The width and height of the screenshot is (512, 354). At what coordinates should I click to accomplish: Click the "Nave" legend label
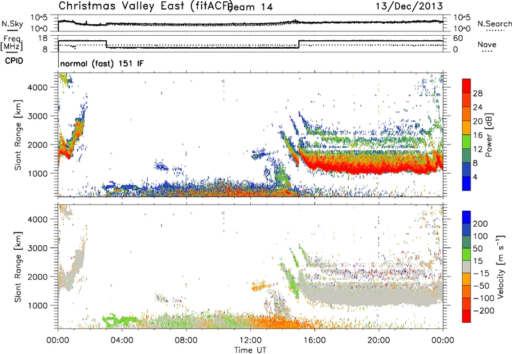486,44
